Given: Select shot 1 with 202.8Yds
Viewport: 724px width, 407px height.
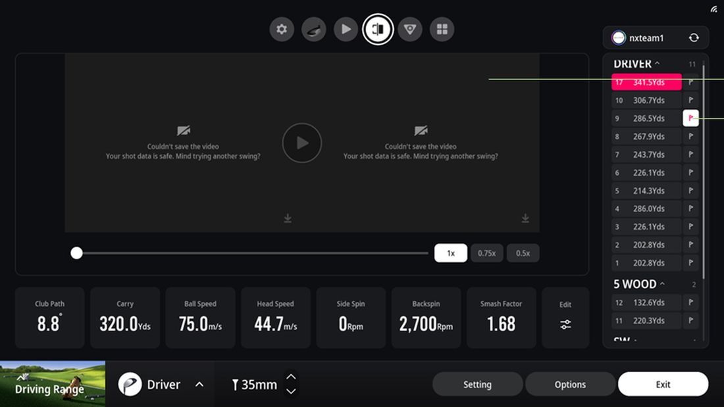Looking at the screenshot, I should [x=646, y=262].
